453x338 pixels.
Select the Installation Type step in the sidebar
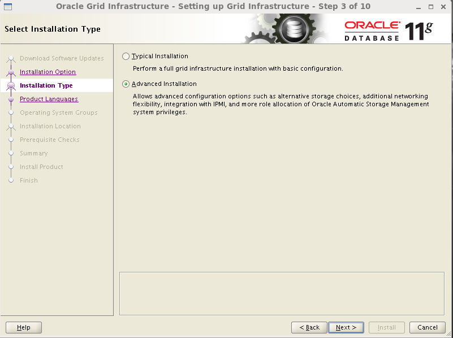[x=46, y=85]
